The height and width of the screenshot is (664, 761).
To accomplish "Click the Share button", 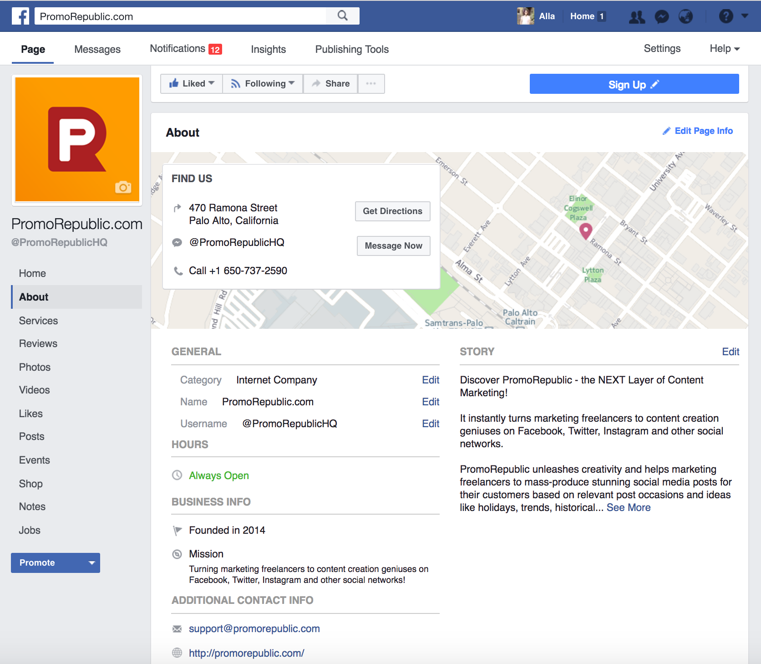I will pos(330,84).
